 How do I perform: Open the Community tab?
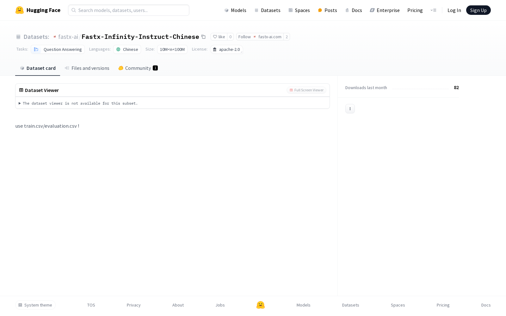[x=138, y=68]
